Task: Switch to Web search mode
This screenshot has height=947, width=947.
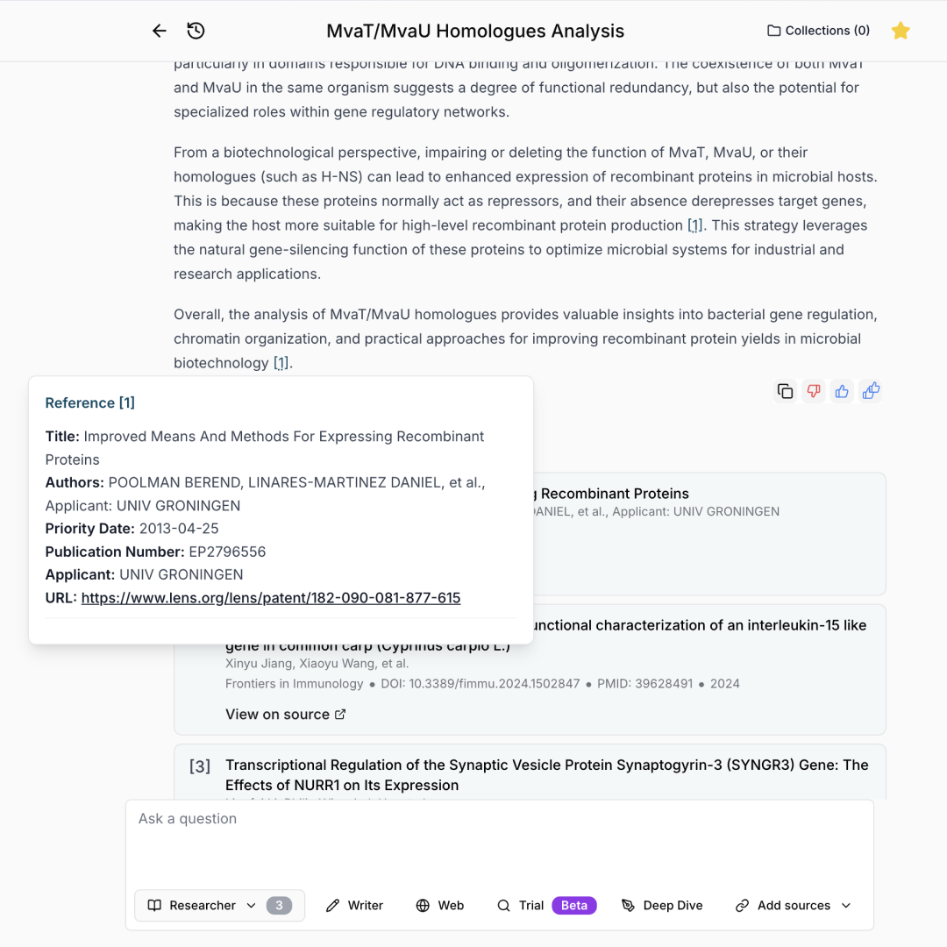Action: pyautogui.click(x=439, y=905)
